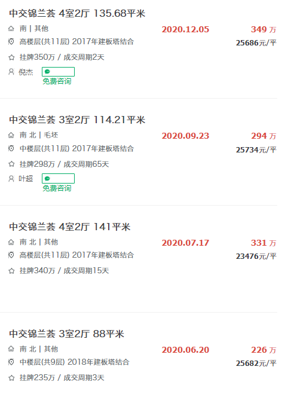Open listing 中交锦兰荟 3室2厅 88平米

coord(66,334)
